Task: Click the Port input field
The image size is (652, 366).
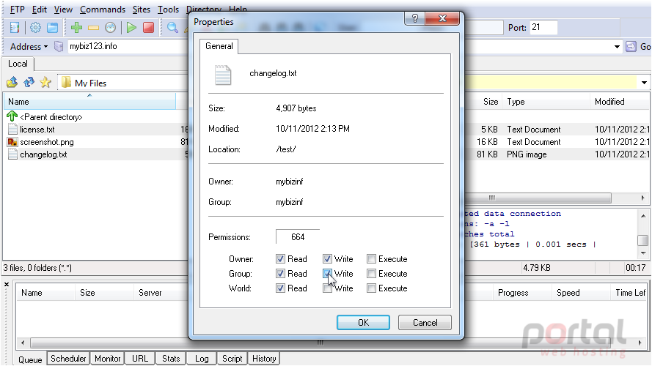Action: [x=543, y=27]
